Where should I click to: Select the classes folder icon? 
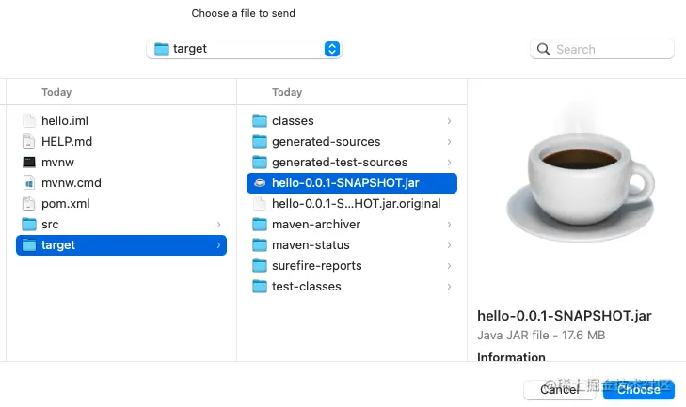tap(260, 120)
